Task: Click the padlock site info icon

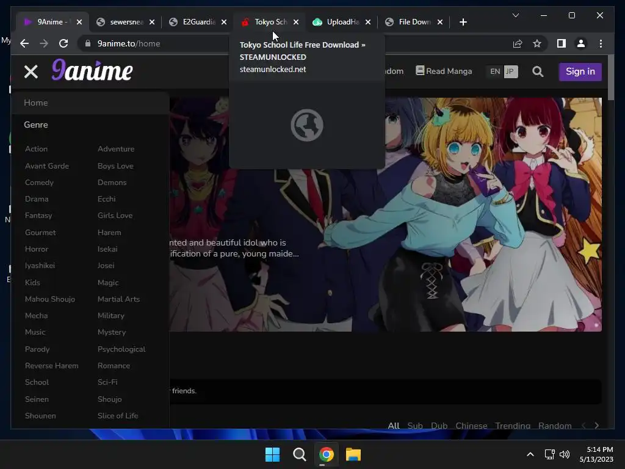Action: tap(88, 43)
